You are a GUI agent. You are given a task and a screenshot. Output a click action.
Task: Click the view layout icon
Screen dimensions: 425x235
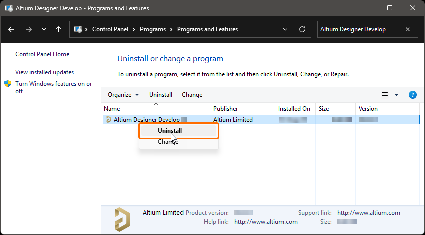click(x=385, y=95)
